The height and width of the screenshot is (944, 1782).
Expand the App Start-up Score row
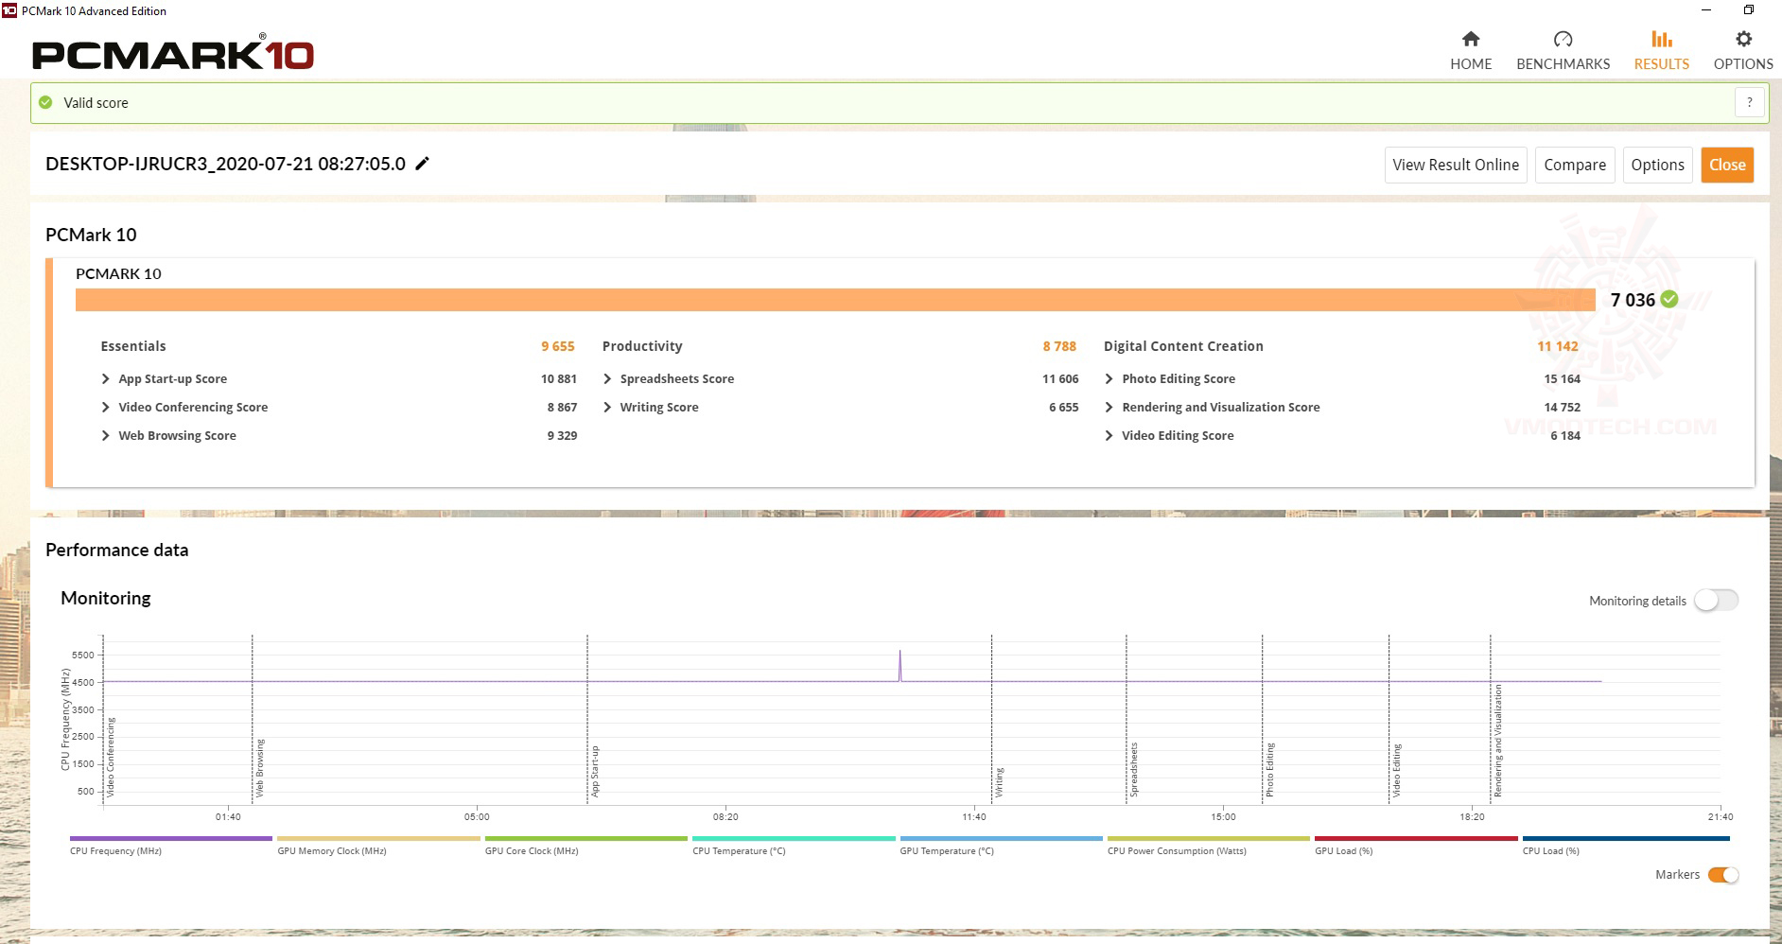click(x=164, y=378)
